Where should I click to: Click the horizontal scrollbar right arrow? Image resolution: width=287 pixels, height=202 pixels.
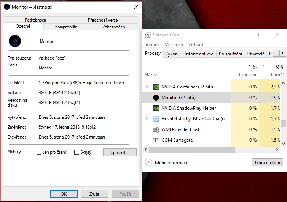[x=277, y=150]
